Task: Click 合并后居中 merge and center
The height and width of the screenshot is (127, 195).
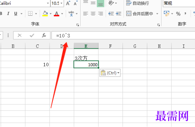Action: [139, 14]
